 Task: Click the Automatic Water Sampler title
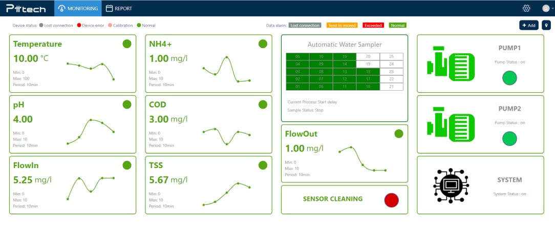point(345,45)
